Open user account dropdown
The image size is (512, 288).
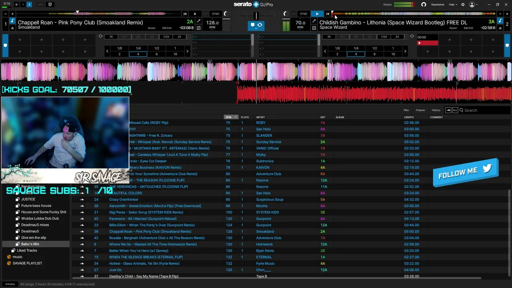pos(474,4)
